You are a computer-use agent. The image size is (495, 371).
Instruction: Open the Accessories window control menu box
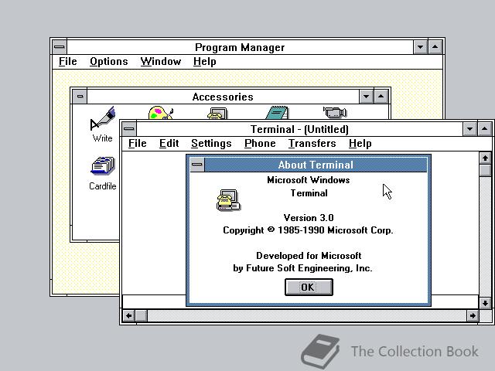click(x=80, y=97)
